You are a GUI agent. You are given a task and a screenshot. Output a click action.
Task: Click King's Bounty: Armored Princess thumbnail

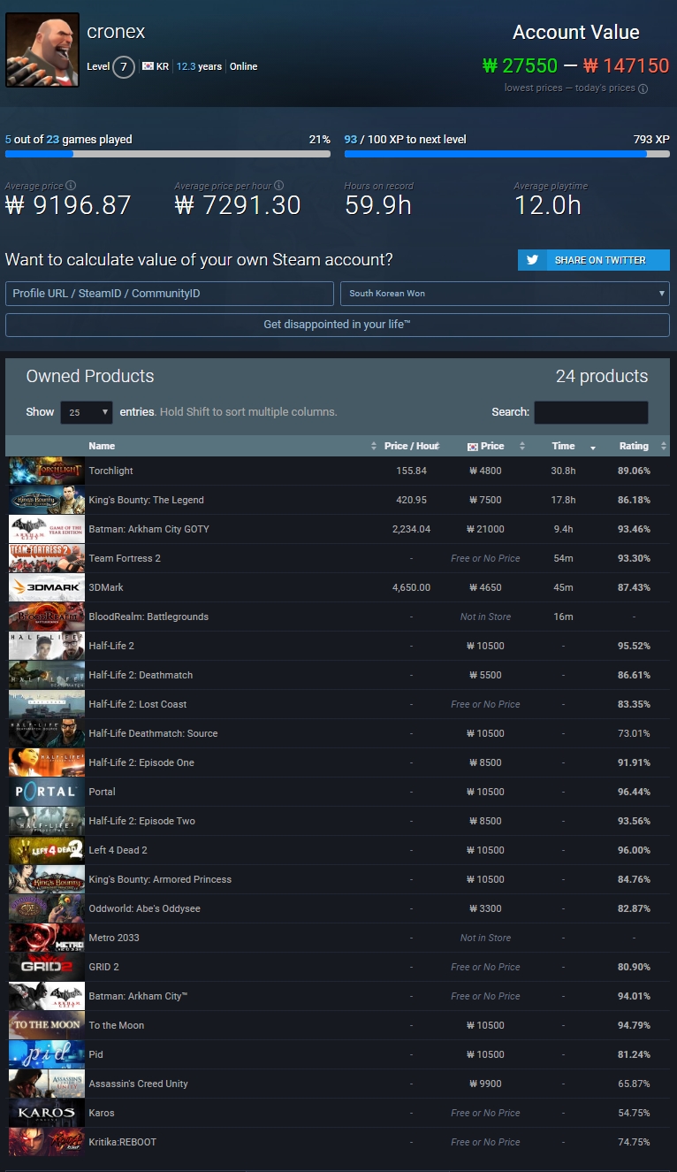coord(47,879)
